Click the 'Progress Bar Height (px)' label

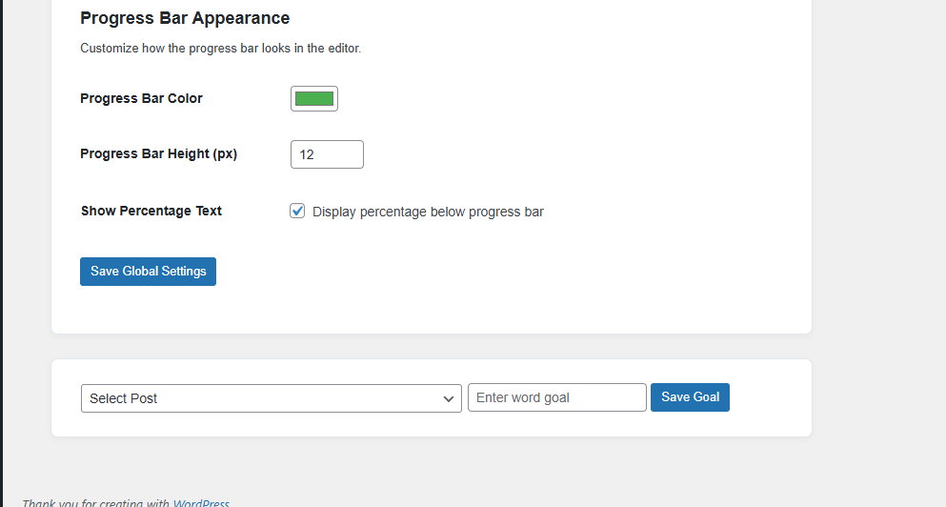pos(158,153)
